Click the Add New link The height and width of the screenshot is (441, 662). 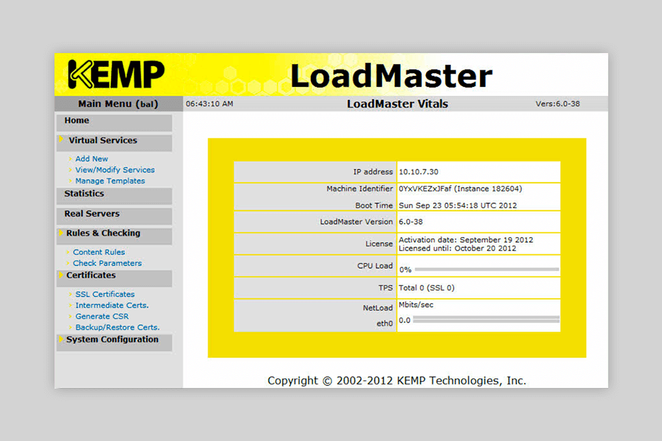click(x=92, y=158)
